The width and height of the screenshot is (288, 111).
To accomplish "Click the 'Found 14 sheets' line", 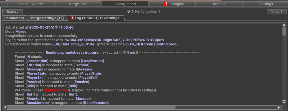I will click(29, 57).
